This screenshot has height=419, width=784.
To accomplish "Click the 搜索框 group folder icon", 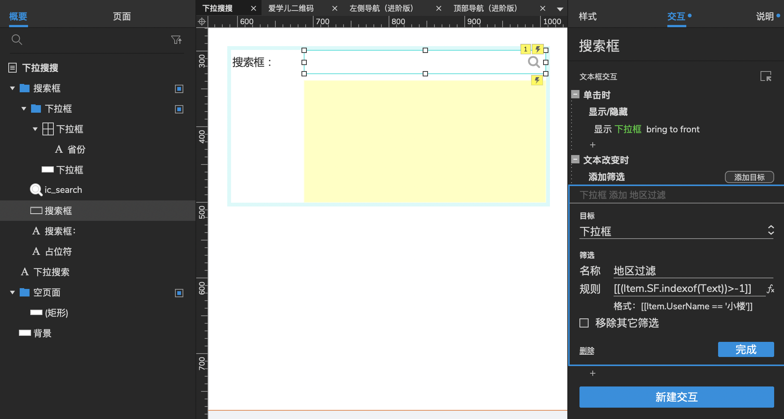I will tap(25, 88).
